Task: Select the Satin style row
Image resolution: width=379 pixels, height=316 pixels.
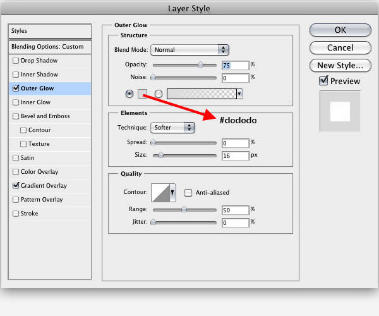Action: pyautogui.click(x=50, y=158)
